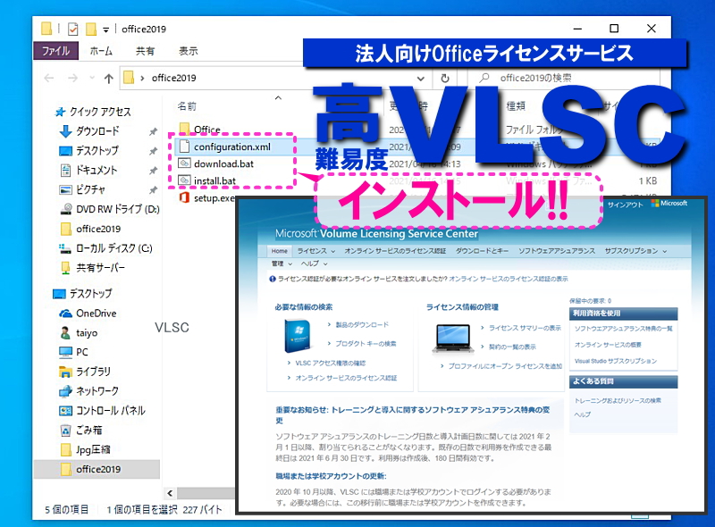Go up one folder level
Screen dimensions: 715x527
(108, 79)
